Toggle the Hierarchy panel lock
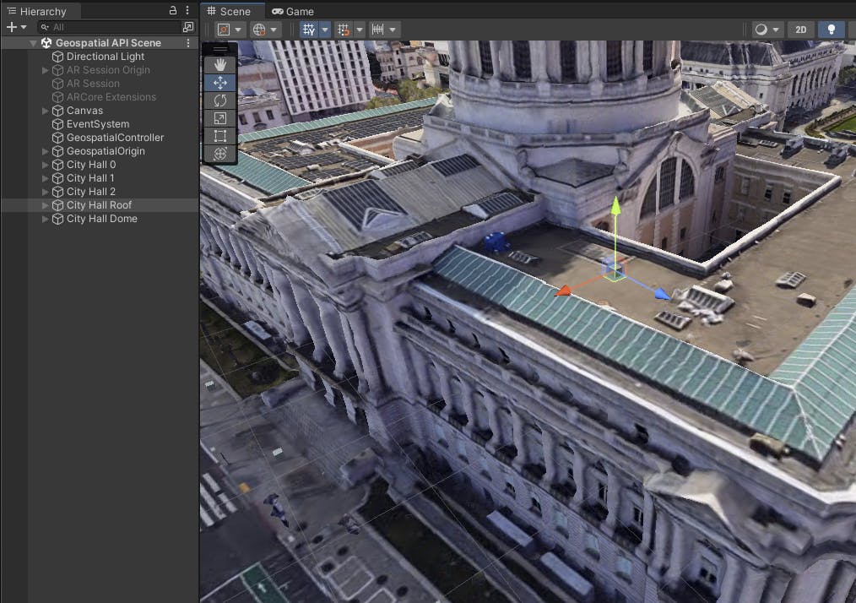The width and height of the screenshot is (856, 603). click(x=173, y=11)
